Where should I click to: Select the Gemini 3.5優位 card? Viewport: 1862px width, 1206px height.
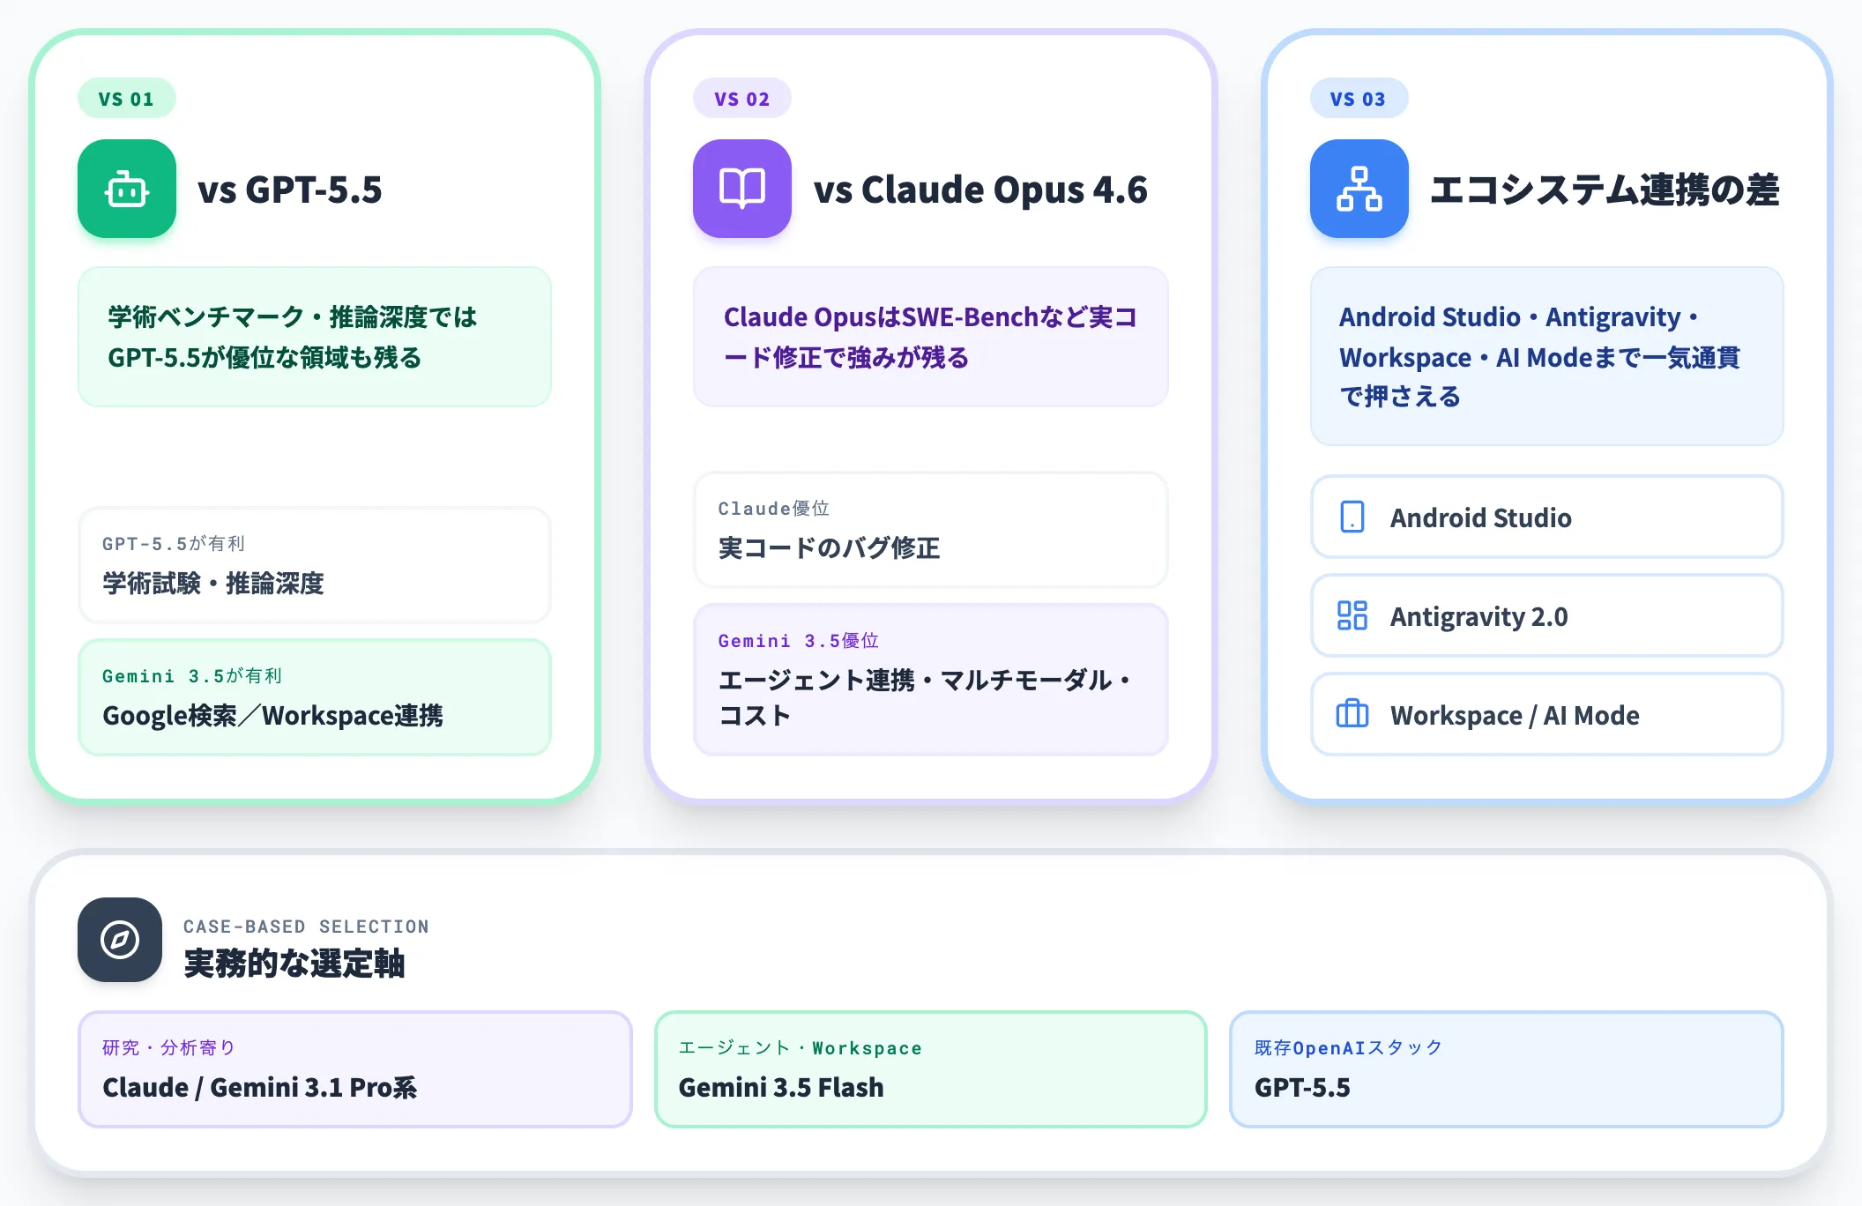coord(931,680)
